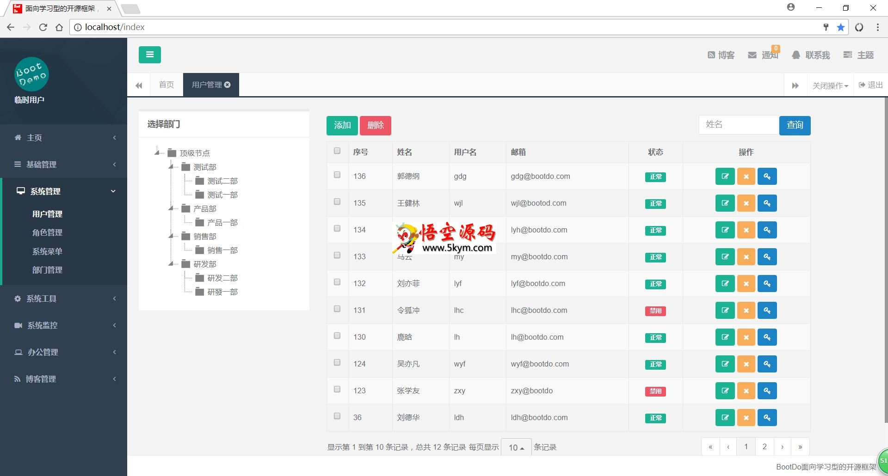The image size is (888, 476).
Task: Expand 办公管理 sidebar menu
Action: point(64,352)
